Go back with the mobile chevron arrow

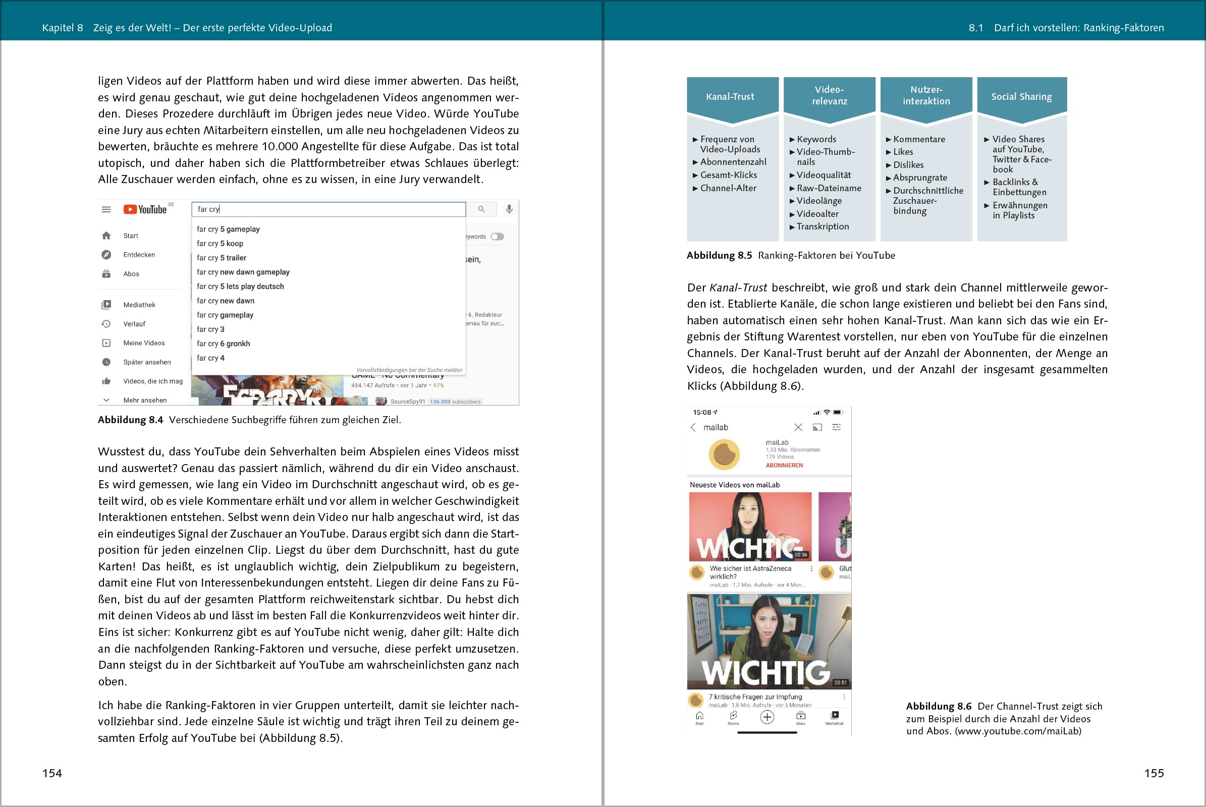[693, 427]
